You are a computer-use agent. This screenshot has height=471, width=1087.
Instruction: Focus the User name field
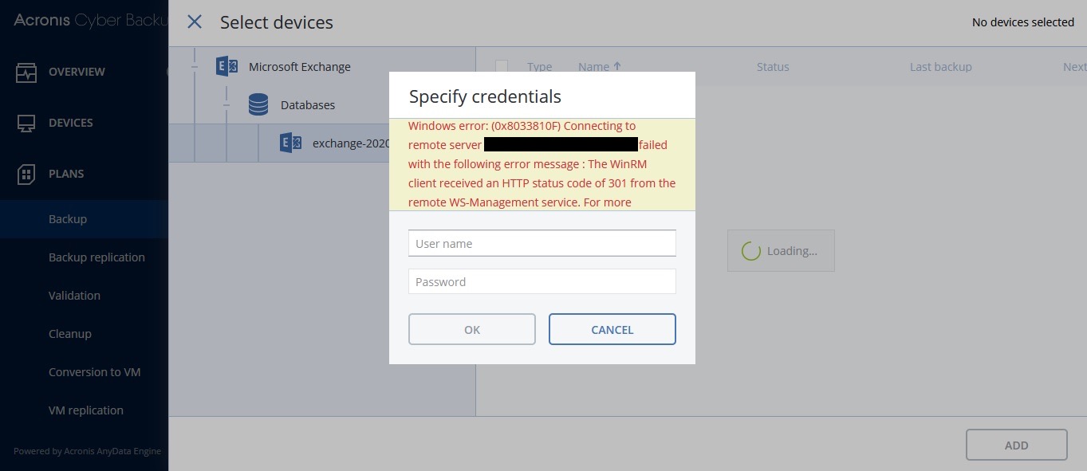pyautogui.click(x=542, y=244)
